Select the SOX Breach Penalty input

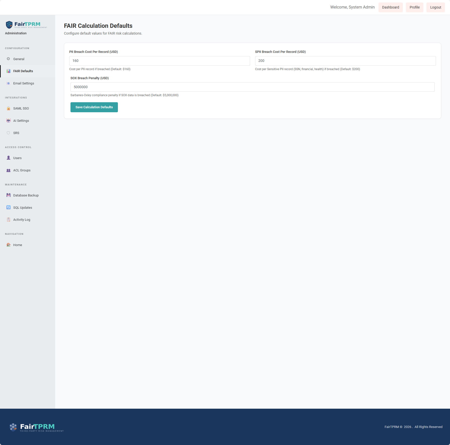coord(252,87)
